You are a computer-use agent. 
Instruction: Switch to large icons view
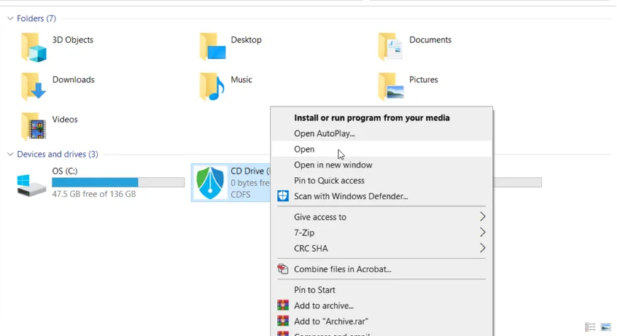click(606, 327)
